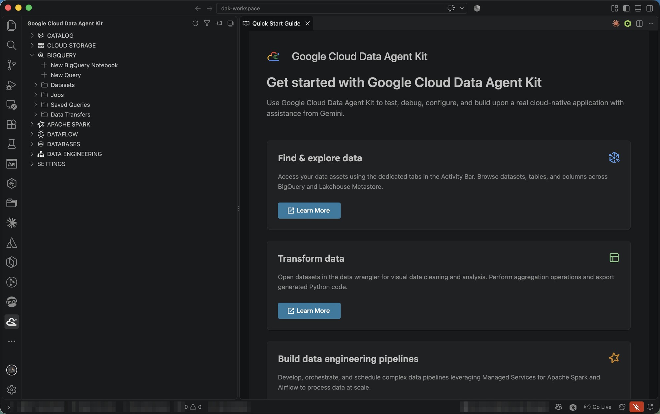This screenshot has width=660, height=414.
Task: Open the Explorer view in activity bar
Action: pos(12,25)
